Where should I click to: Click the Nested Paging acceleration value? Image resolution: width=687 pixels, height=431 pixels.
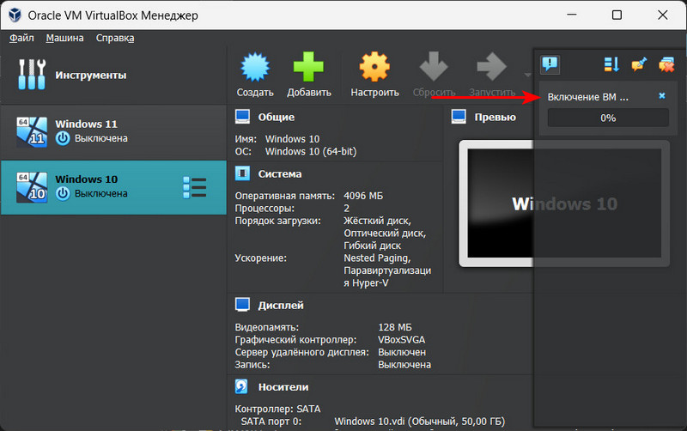(377, 258)
